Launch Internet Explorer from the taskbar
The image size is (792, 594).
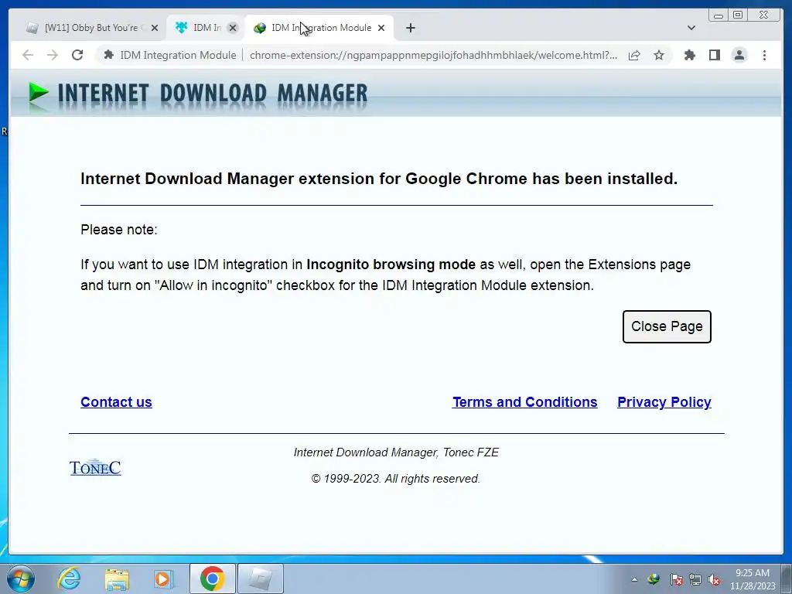[69, 579]
